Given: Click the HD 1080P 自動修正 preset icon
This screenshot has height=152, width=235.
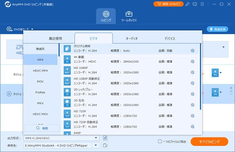Looking at the screenshot, I should click(67, 81).
